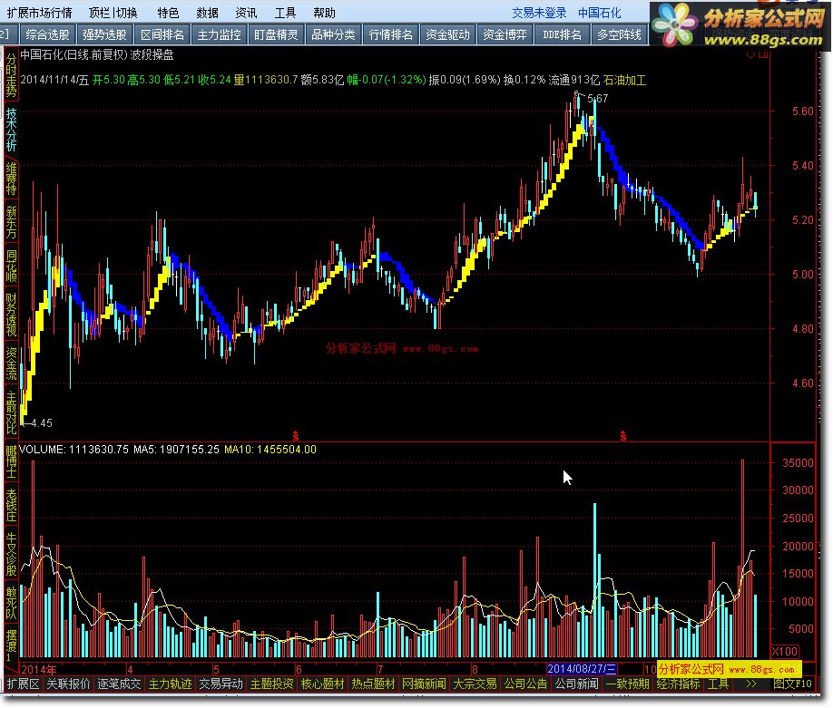Open the 主力轨迹 bottom tab
The height and width of the screenshot is (708, 833).
tap(170, 684)
